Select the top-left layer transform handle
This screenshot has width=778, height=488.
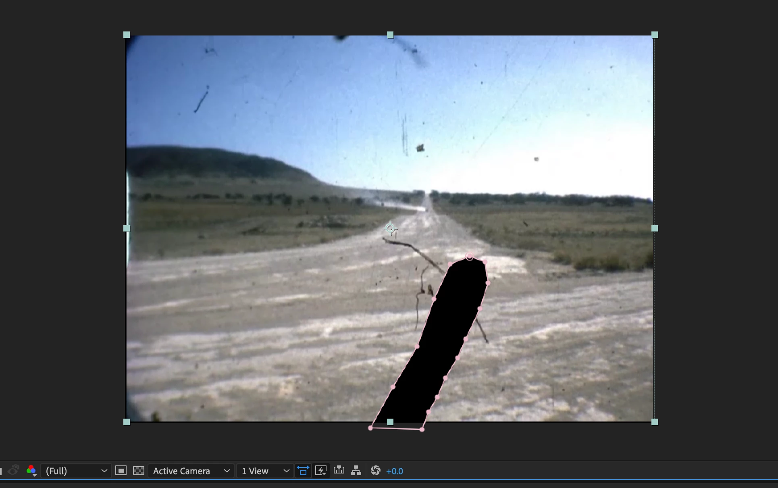click(127, 35)
